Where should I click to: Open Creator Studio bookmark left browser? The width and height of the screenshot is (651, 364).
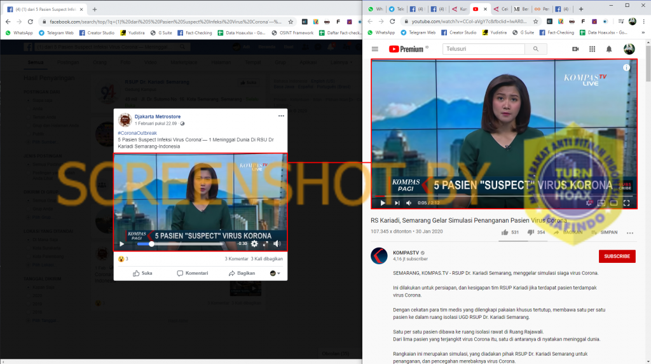click(x=97, y=33)
